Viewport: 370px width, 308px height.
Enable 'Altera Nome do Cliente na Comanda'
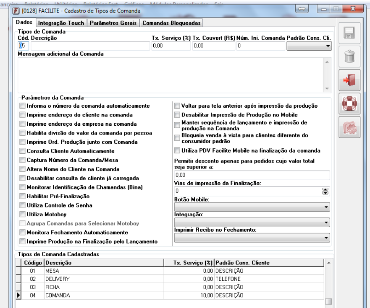[x=22, y=169]
